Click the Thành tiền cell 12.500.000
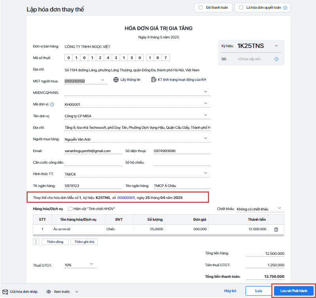The width and height of the screenshot is (316, 298). 238,229
